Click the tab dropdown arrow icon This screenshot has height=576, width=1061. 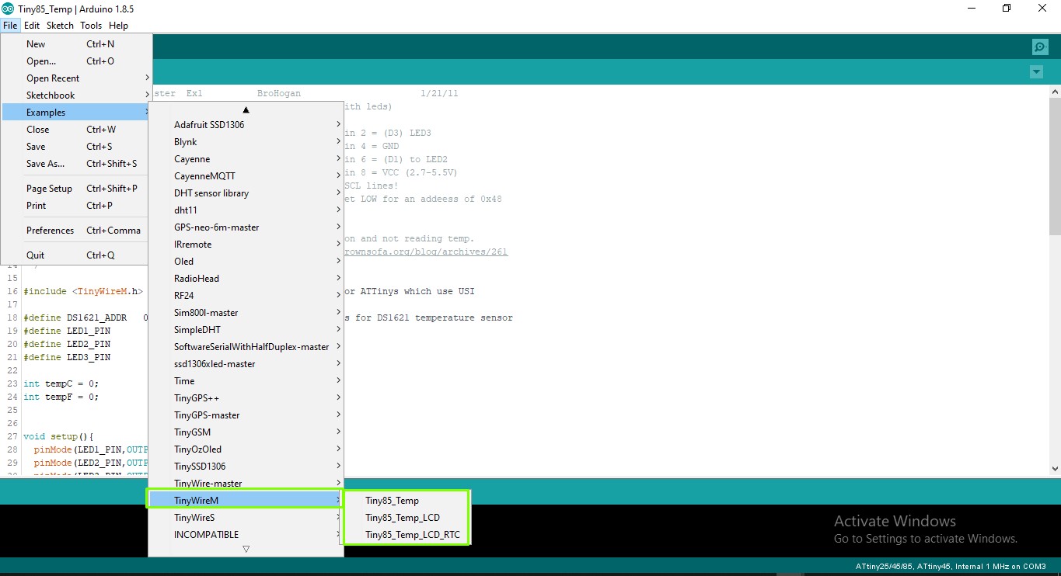pyautogui.click(x=1036, y=72)
